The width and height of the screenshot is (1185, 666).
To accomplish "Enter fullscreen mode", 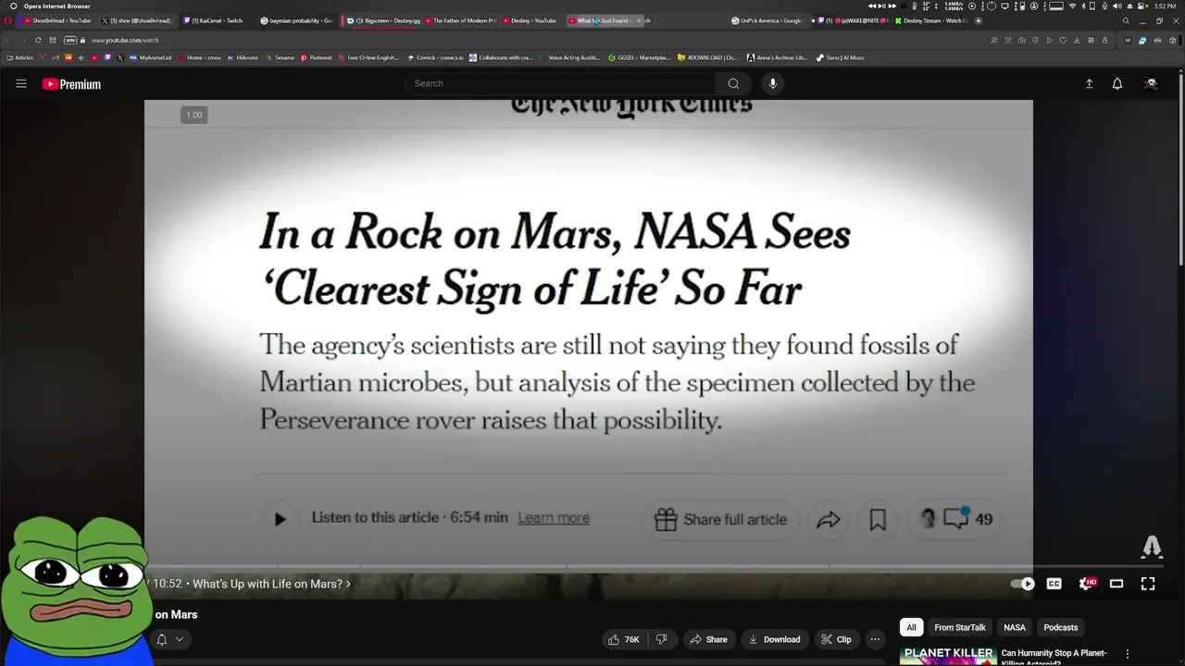I will coord(1148,584).
